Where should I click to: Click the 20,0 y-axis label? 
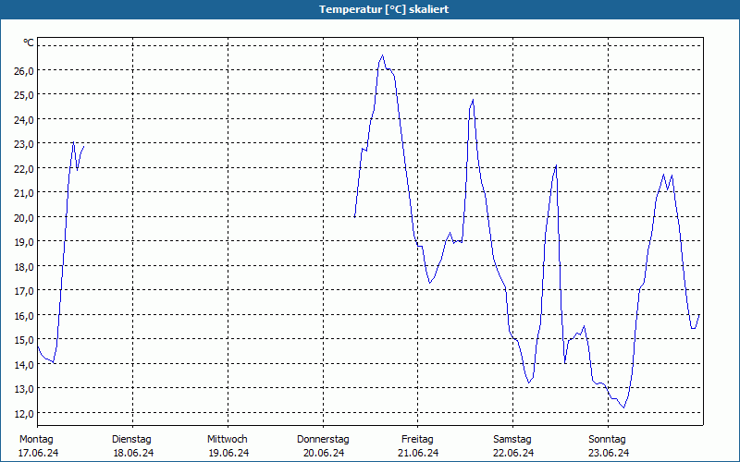pos(24,218)
